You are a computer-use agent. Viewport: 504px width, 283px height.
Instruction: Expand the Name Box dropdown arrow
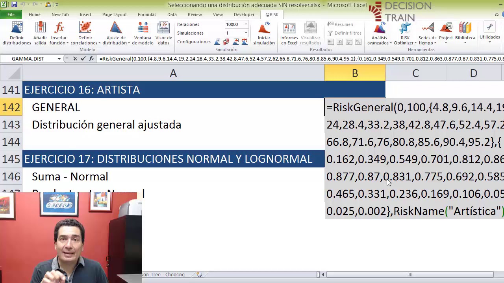pos(59,59)
